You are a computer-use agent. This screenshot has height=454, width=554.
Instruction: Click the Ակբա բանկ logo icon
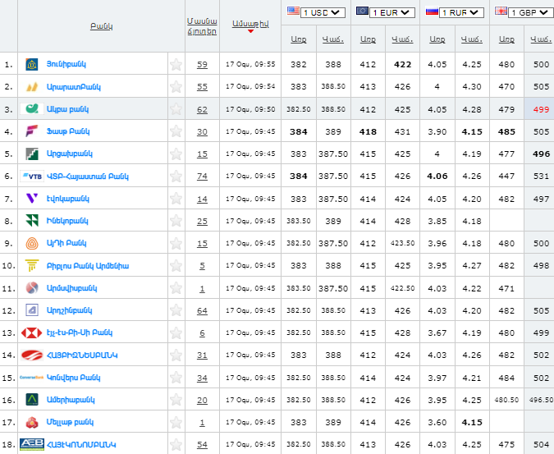point(32,109)
